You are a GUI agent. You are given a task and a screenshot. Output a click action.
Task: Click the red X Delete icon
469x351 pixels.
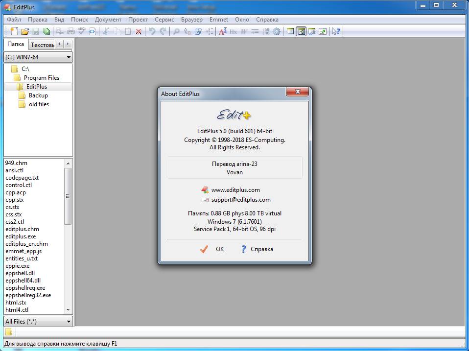139,31
